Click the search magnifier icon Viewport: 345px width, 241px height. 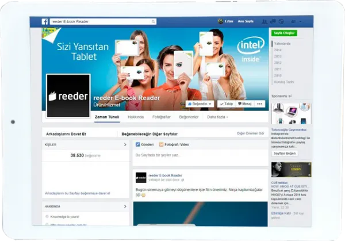[153, 21]
